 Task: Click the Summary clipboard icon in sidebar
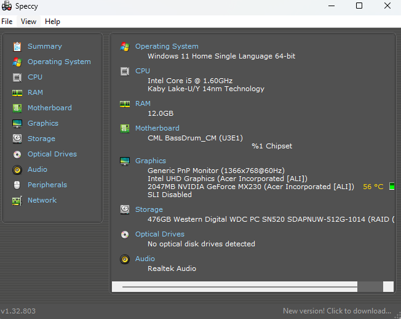pos(17,47)
